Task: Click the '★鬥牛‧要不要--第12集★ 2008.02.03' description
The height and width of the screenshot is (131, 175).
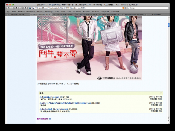Action: pos(56,99)
